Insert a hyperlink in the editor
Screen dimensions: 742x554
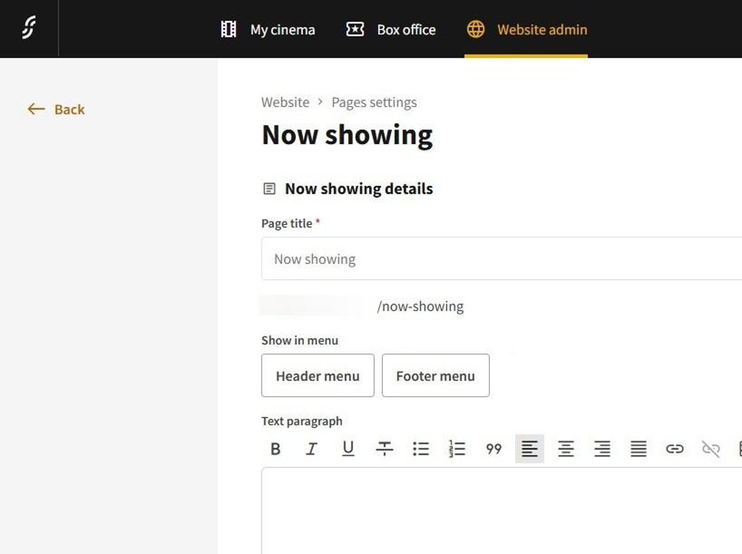coord(675,449)
